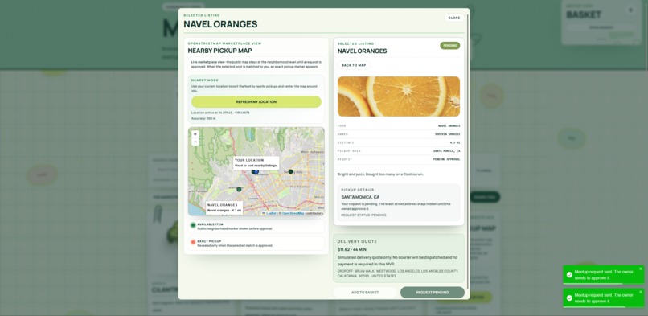Click the Delivery Quote heading

(x=357, y=241)
